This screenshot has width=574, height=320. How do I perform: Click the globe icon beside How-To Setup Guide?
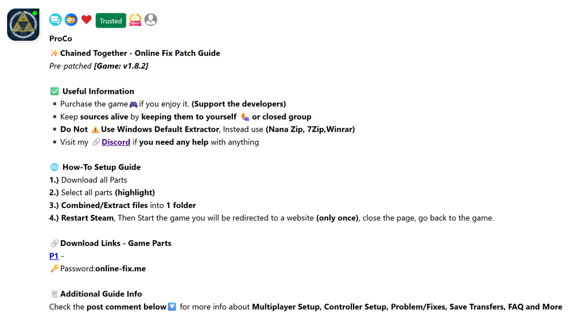[x=55, y=167]
